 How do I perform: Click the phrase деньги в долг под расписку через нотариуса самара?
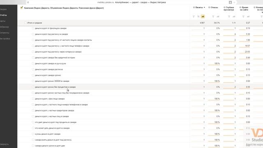[x=58, y=52]
